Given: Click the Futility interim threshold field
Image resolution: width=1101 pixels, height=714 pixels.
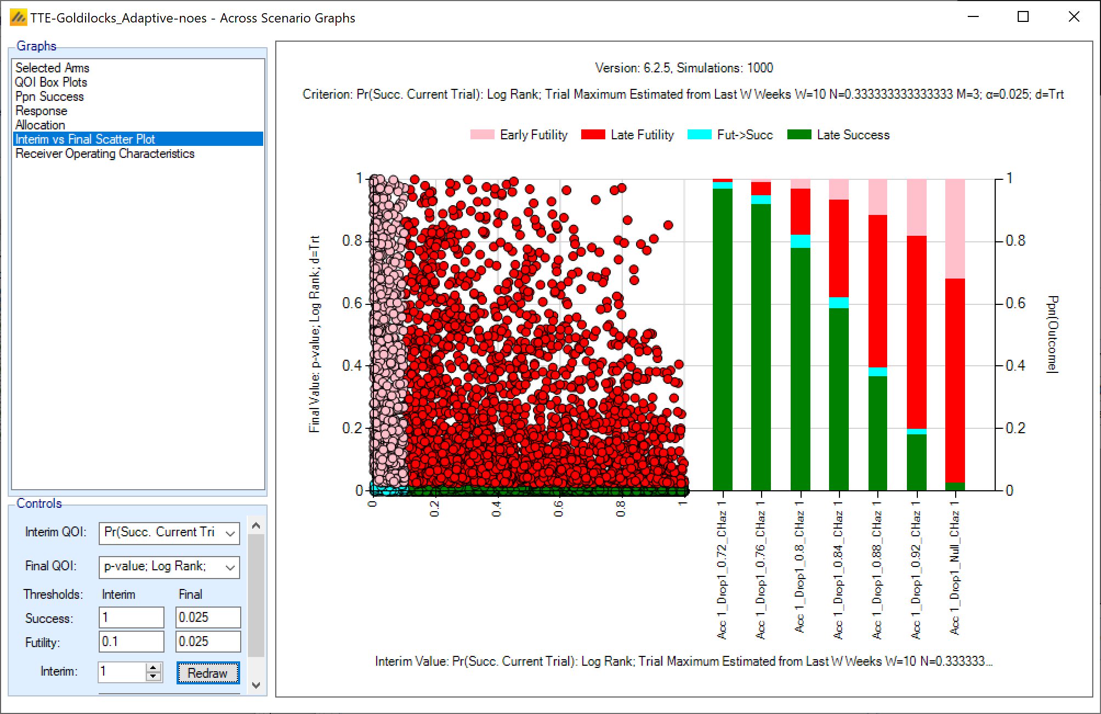Looking at the screenshot, I should pos(131,642).
